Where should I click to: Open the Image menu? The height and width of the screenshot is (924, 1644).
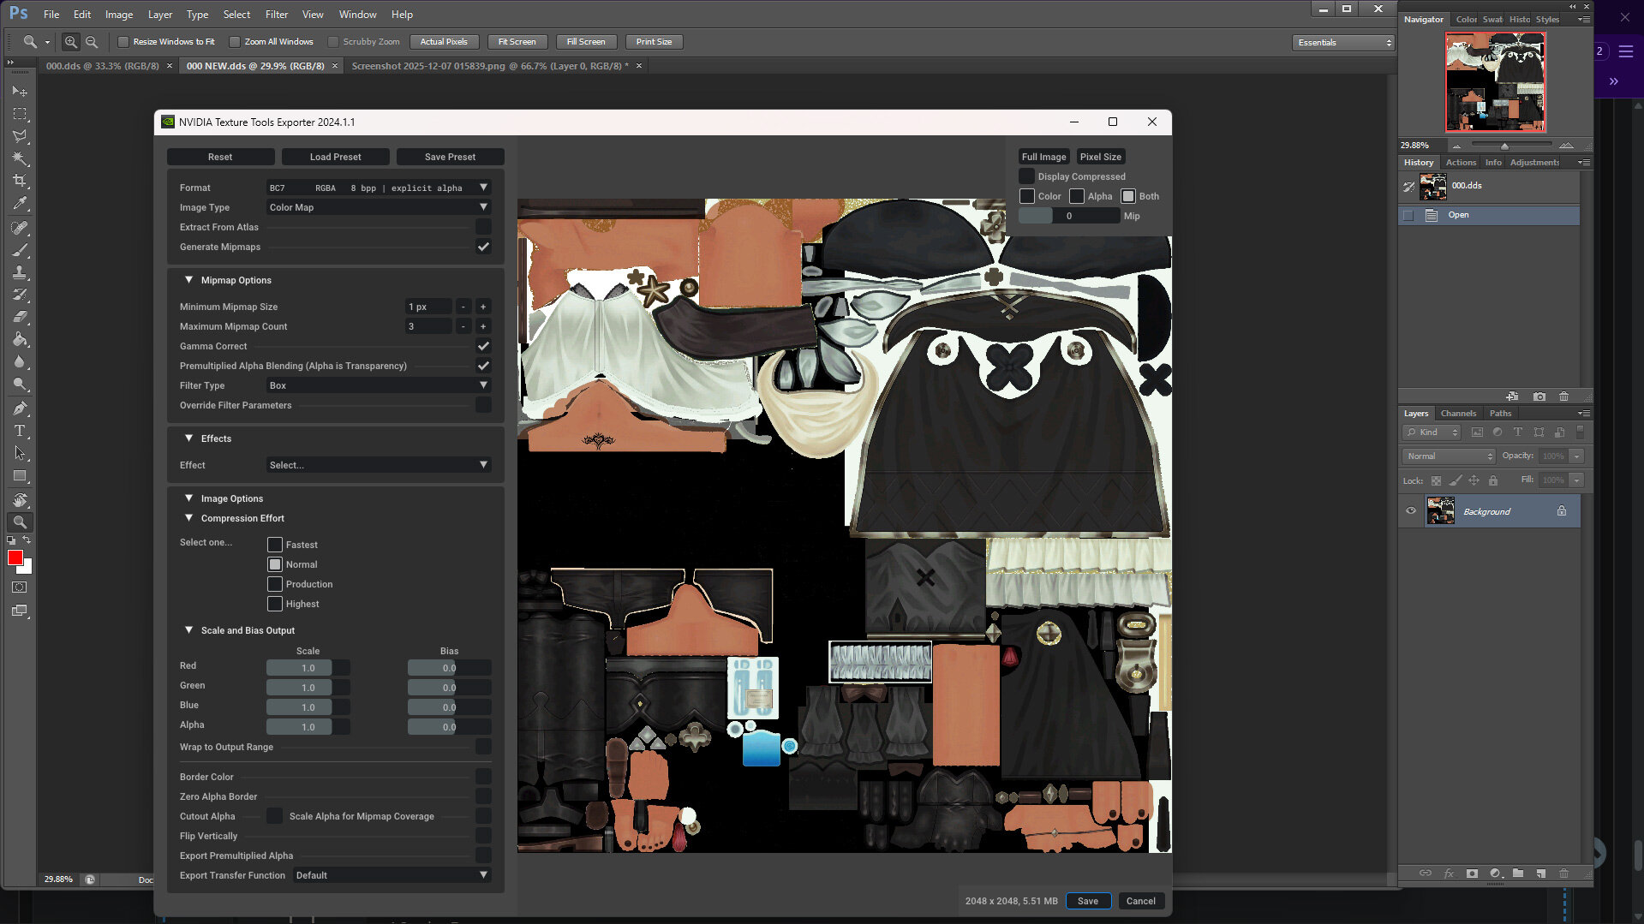coord(119,15)
